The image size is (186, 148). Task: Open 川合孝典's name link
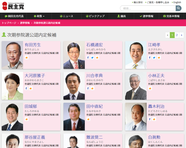pos(95,76)
